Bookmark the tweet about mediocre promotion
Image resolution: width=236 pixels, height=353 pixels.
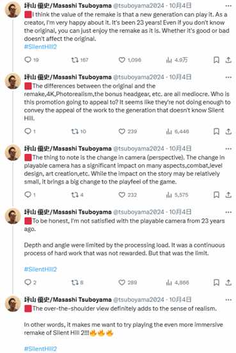point(216,131)
